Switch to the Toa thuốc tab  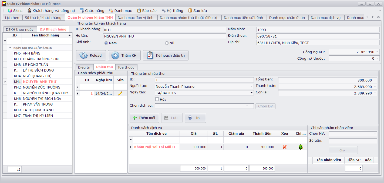(126, 67)
